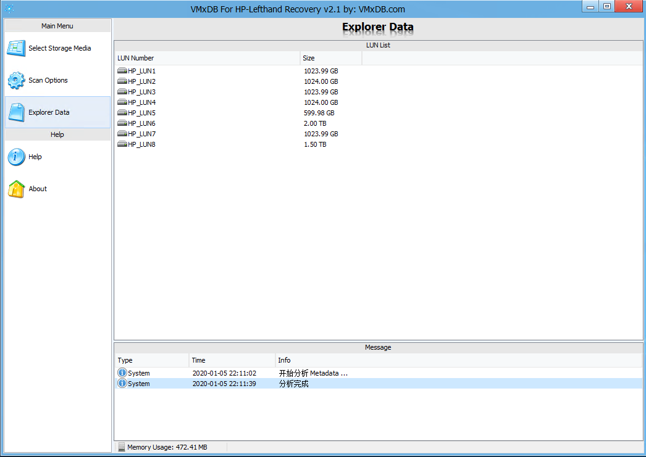Sort by LUN Number column header
This screenshot has height=457, width=646.
[x=208, y=58]
